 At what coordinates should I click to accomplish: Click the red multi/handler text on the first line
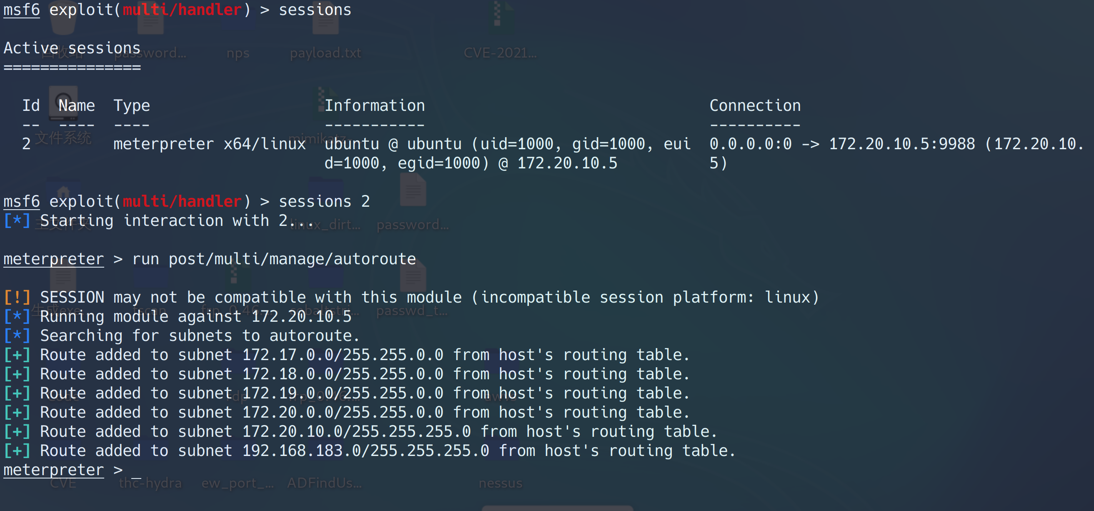coord(182,10)
